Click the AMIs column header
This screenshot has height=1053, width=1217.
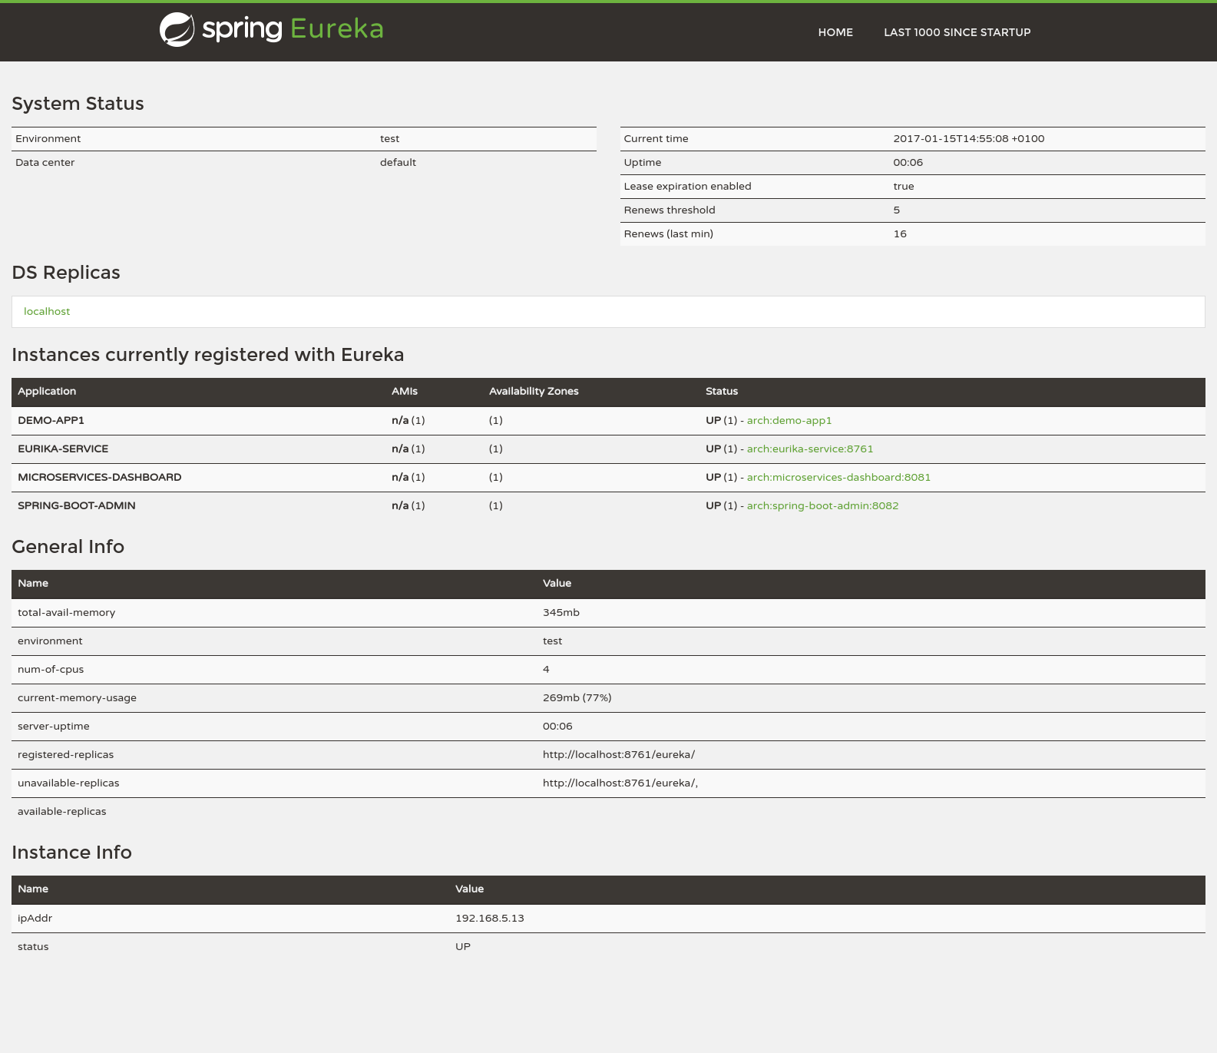pyautogui.click(x=405, y=391)
